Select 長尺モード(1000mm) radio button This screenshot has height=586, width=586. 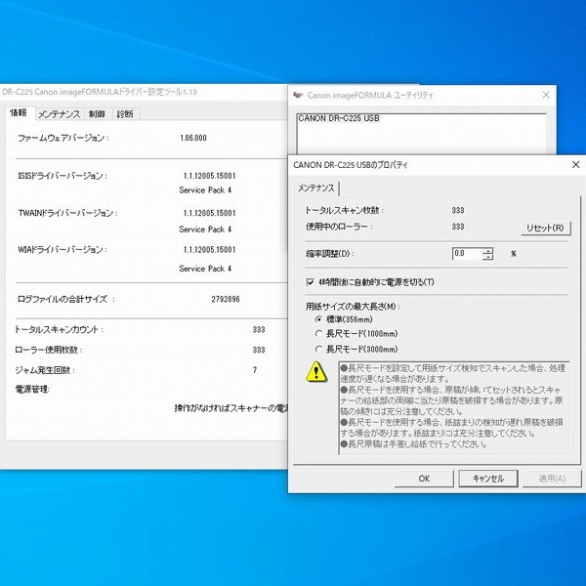click(318, 333)
